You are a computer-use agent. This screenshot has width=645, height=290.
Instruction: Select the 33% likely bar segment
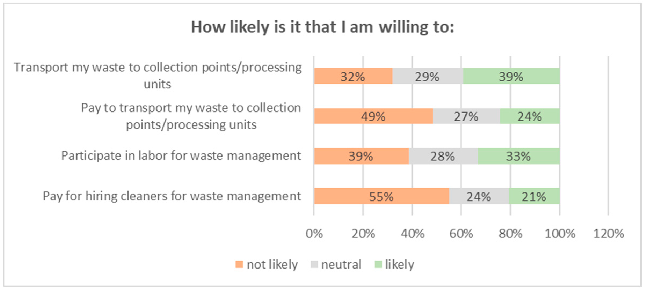519,156
